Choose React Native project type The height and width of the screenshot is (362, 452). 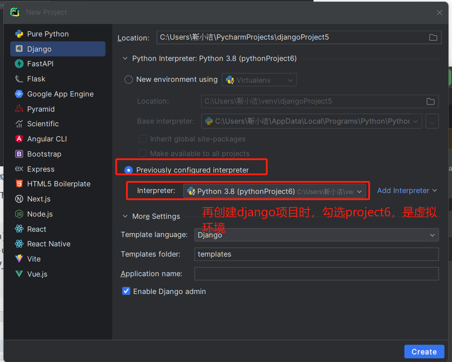click(x=57, y=244)
